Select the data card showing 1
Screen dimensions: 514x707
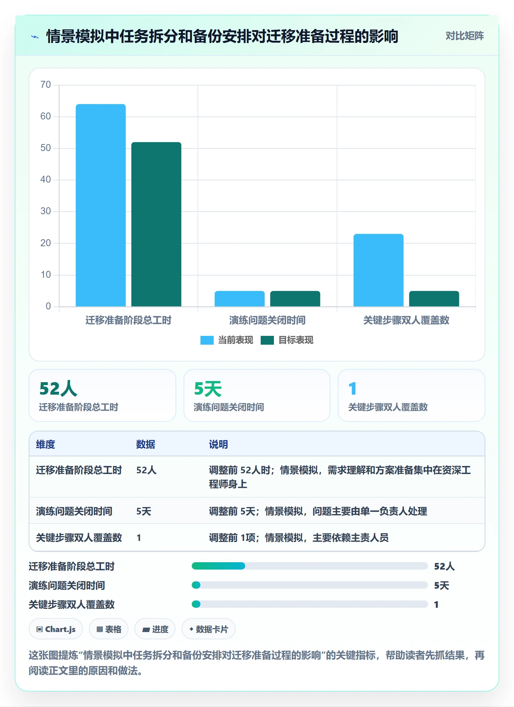(411, 395)
